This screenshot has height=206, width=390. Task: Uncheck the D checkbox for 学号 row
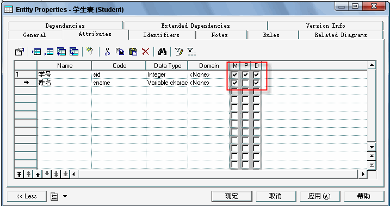click(256, 74)
